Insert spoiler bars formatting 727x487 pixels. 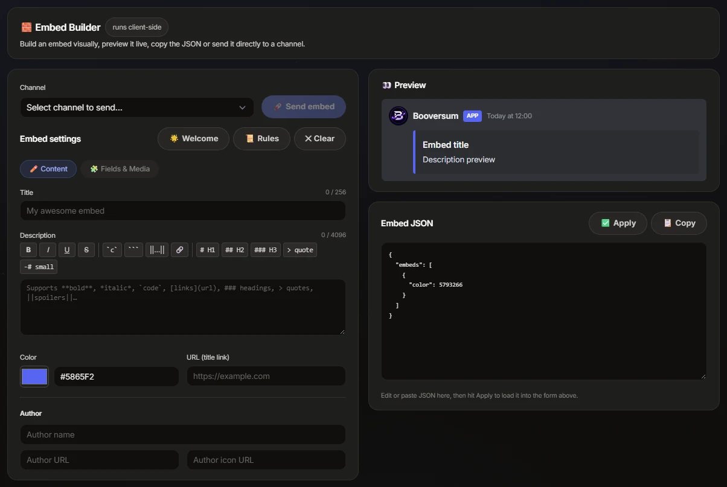pos(157,250)
